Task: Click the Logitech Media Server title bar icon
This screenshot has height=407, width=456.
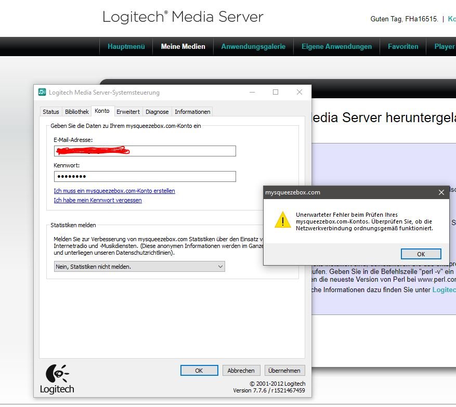Action: tap(42, 92)
